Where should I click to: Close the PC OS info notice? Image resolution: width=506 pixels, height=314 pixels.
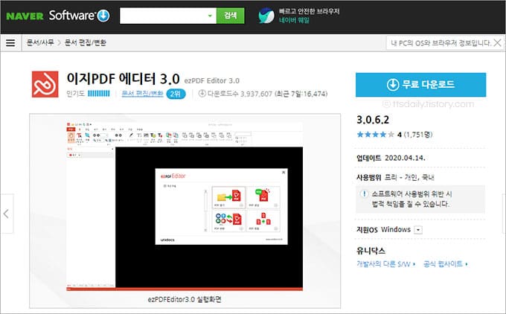pyautogui.click(x=498, y=42)
